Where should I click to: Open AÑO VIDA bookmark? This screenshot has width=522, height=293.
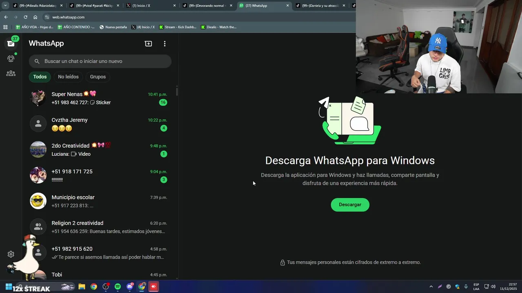(x=34, y=27)
